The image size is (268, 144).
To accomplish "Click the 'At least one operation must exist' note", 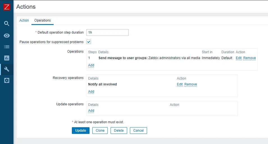I will tap(99, 122).
